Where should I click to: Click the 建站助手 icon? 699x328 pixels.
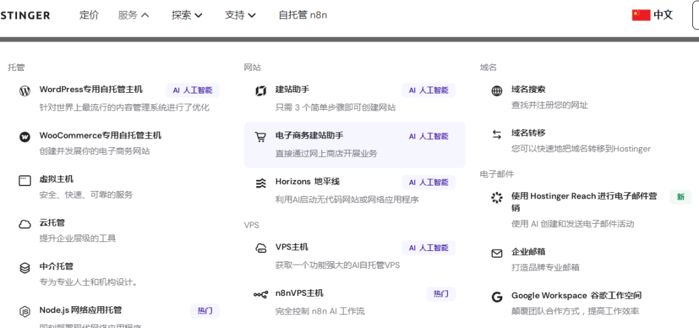[x=260, y=91]
